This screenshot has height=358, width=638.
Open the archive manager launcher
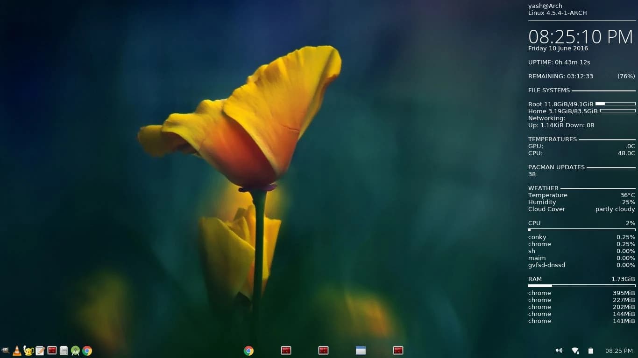click(x=63, y=351)
